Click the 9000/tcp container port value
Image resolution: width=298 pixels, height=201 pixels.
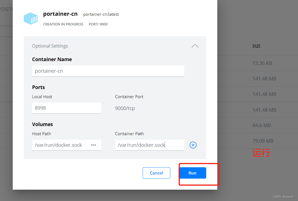[x=125, y=108]
